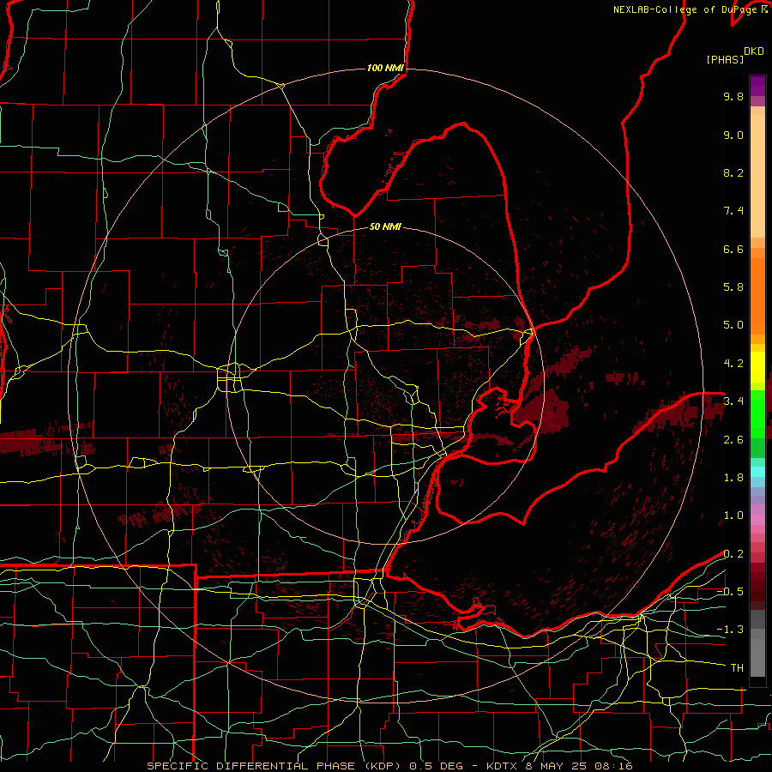Click the -0.5 scale value
This screenshot has height=772, width=772.
730,592
